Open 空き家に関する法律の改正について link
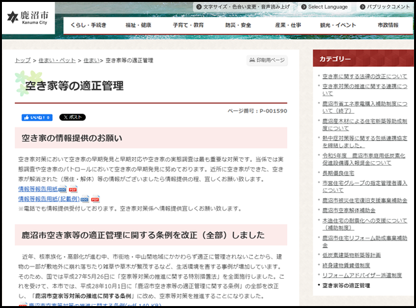The image size is (416, 308). 365,77
